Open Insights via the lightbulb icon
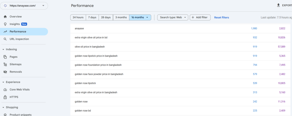Image resolution: width=292 pixels, height=116 pixels. pos(5,24)
